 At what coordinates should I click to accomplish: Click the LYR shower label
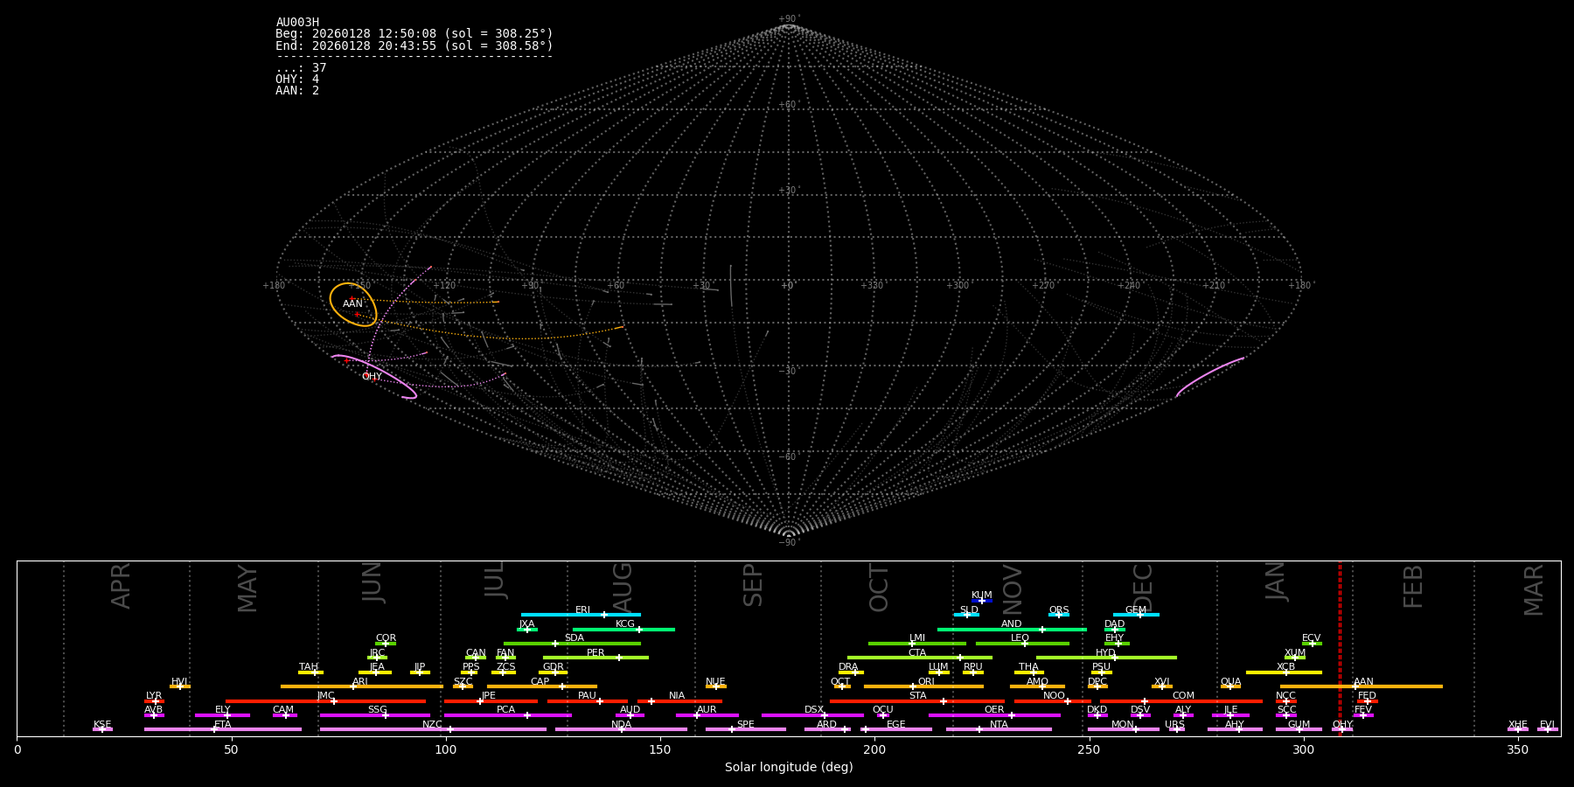click(x=154, y=696)
